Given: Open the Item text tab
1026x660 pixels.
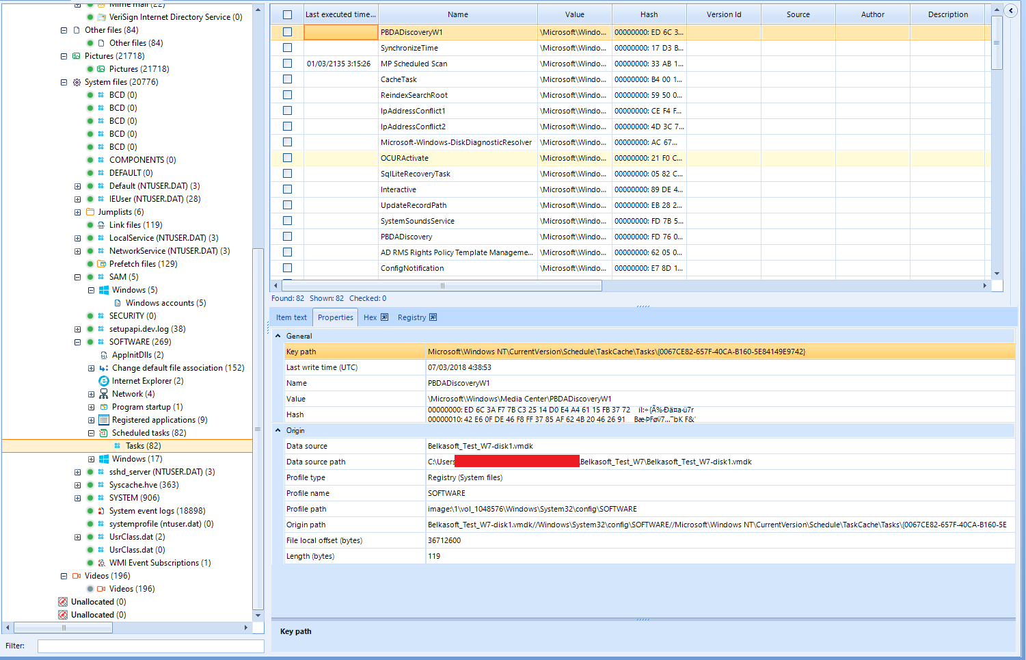Looking at the screenshot, I should (x=291, y=317).
